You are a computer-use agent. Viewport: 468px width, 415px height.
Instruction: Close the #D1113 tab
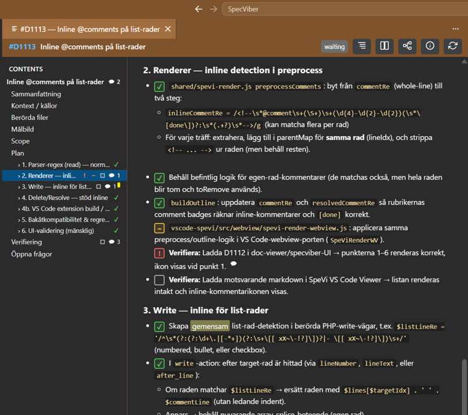click(x=168, y=29)
